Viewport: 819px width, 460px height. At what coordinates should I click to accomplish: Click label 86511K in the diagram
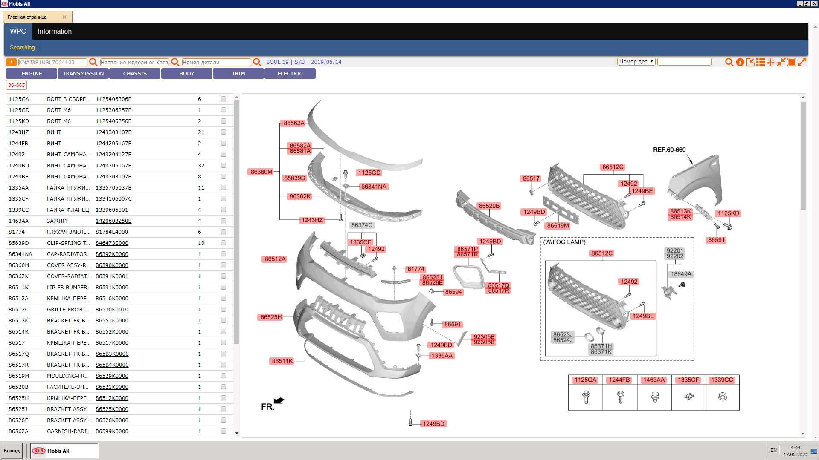click(x=282, y=361)
